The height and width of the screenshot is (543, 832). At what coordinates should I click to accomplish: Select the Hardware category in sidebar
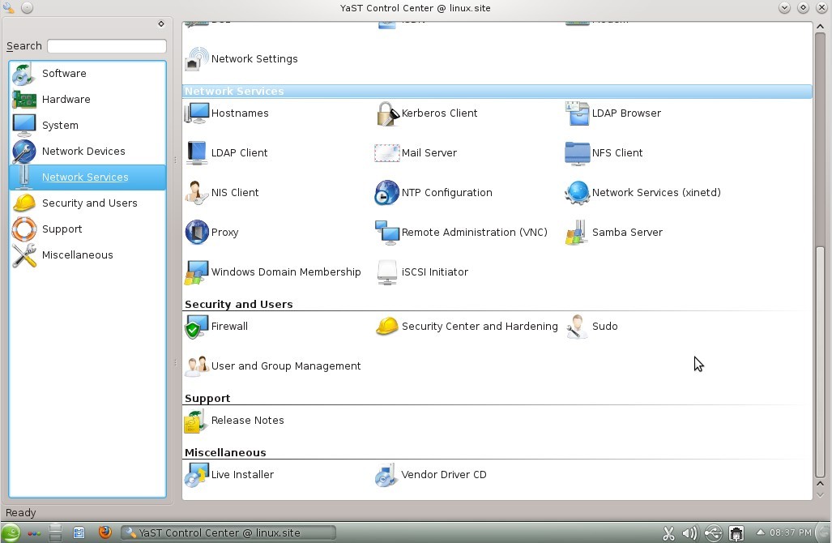[87, 100]
